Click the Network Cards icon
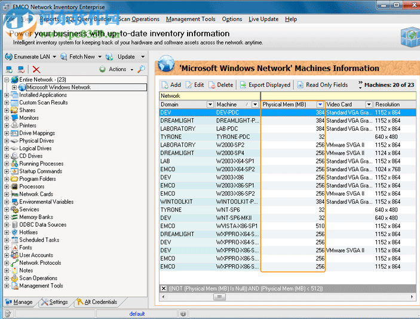420x319 pixels. [x=14, y=194]
